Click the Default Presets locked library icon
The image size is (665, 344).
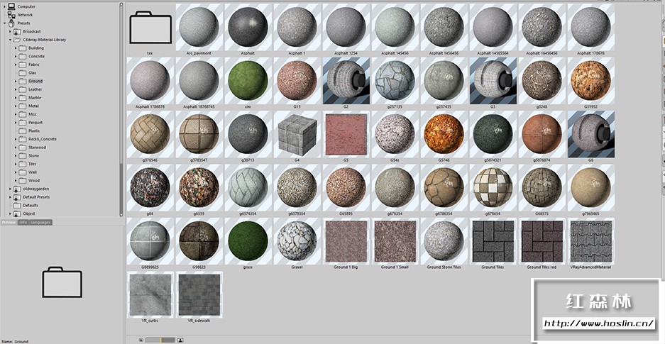point(17,197)
